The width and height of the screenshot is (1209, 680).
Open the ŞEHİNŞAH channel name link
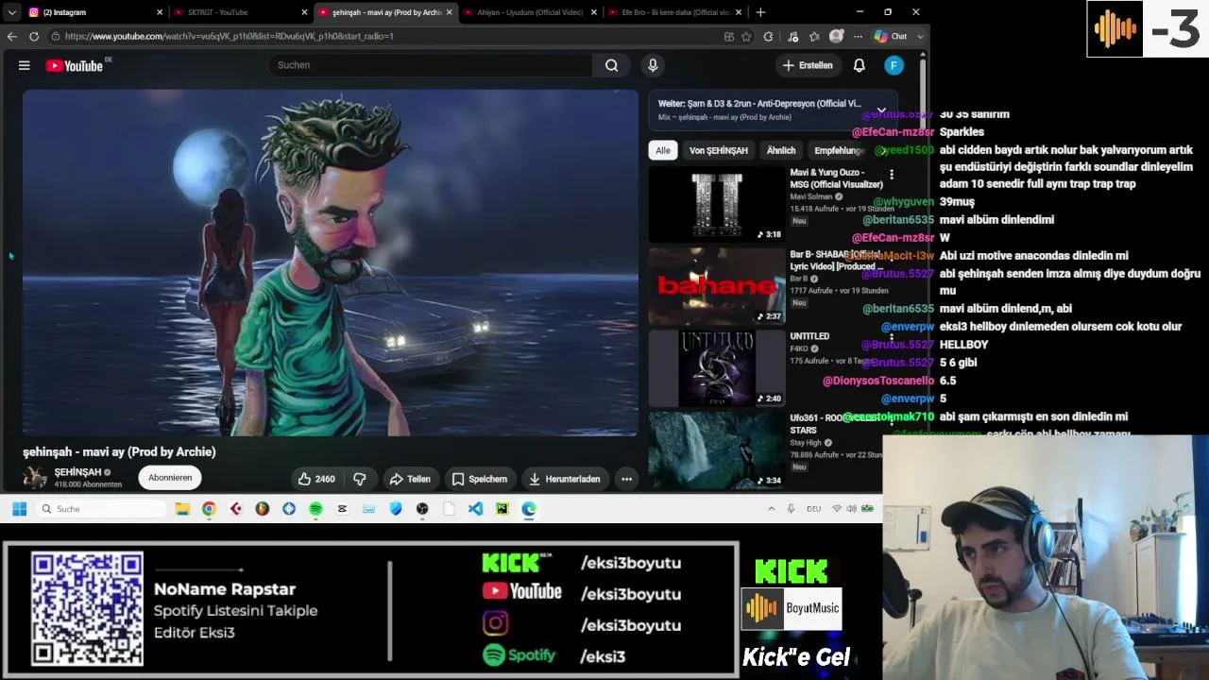click(x=77, y=472)
